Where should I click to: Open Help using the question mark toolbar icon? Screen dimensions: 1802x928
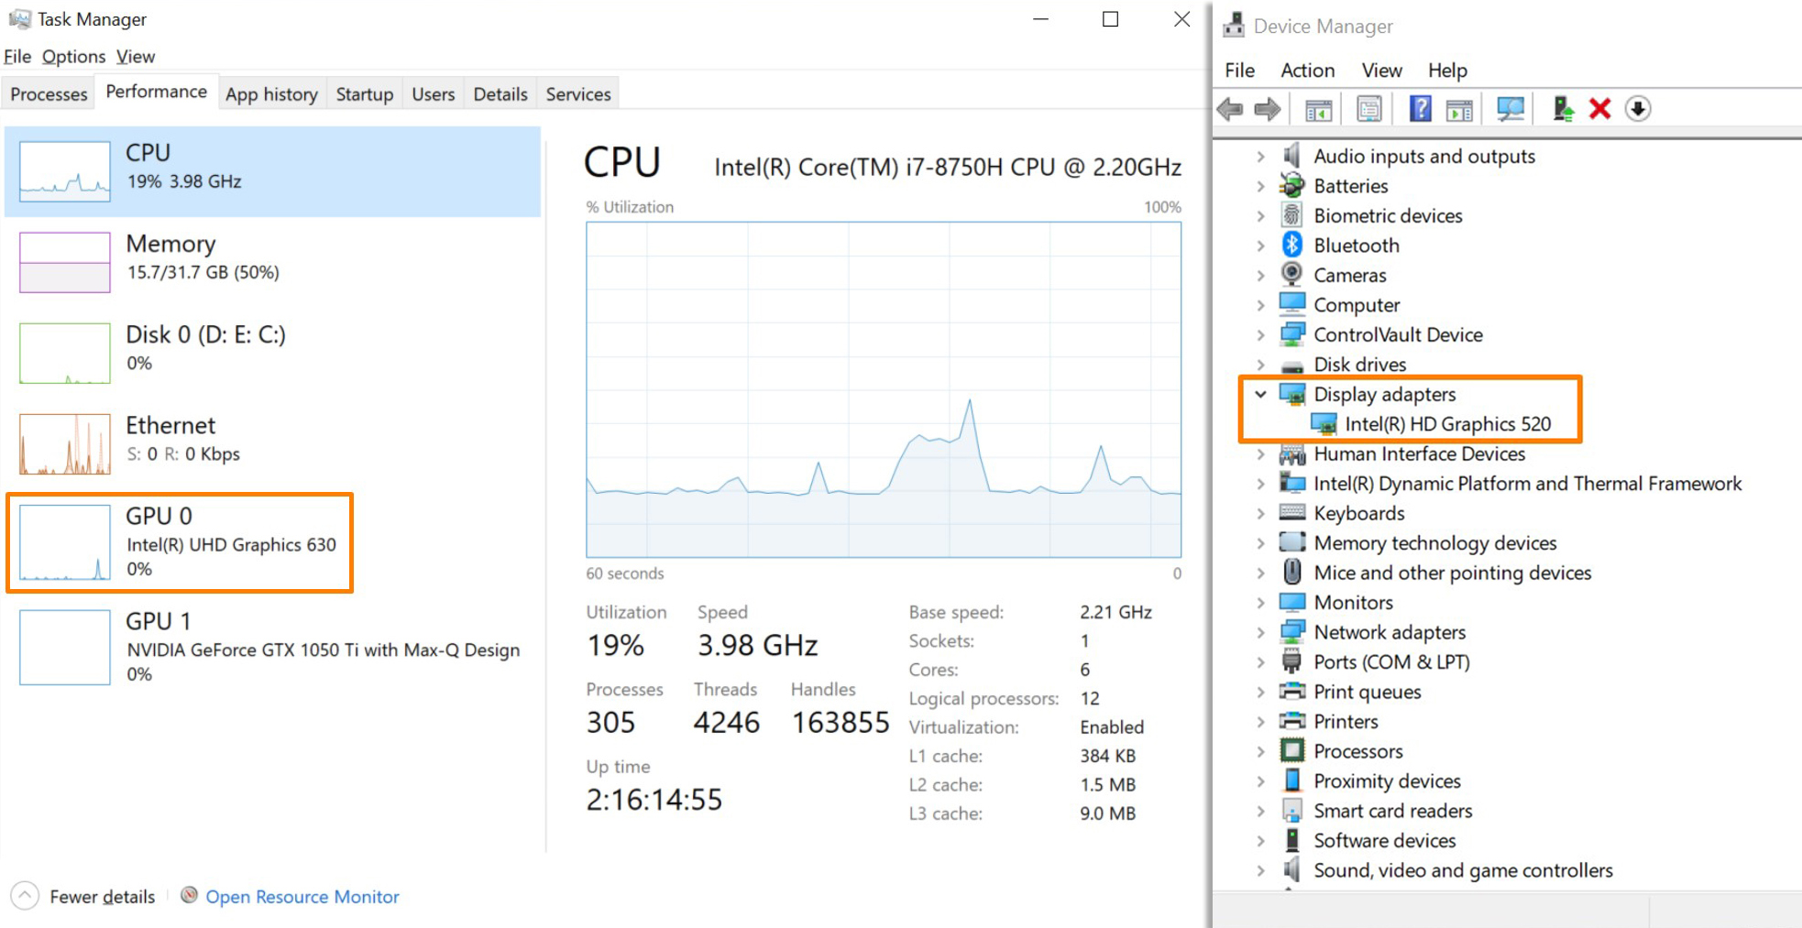1421,108
